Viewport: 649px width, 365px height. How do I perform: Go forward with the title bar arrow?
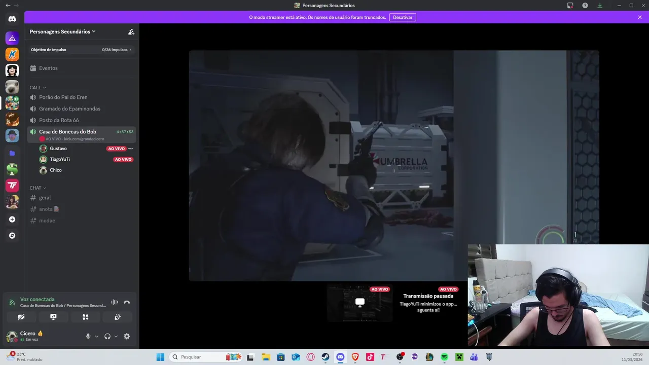coord(17,6)
